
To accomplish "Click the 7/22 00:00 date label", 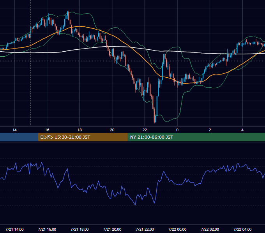I will 177,229.
